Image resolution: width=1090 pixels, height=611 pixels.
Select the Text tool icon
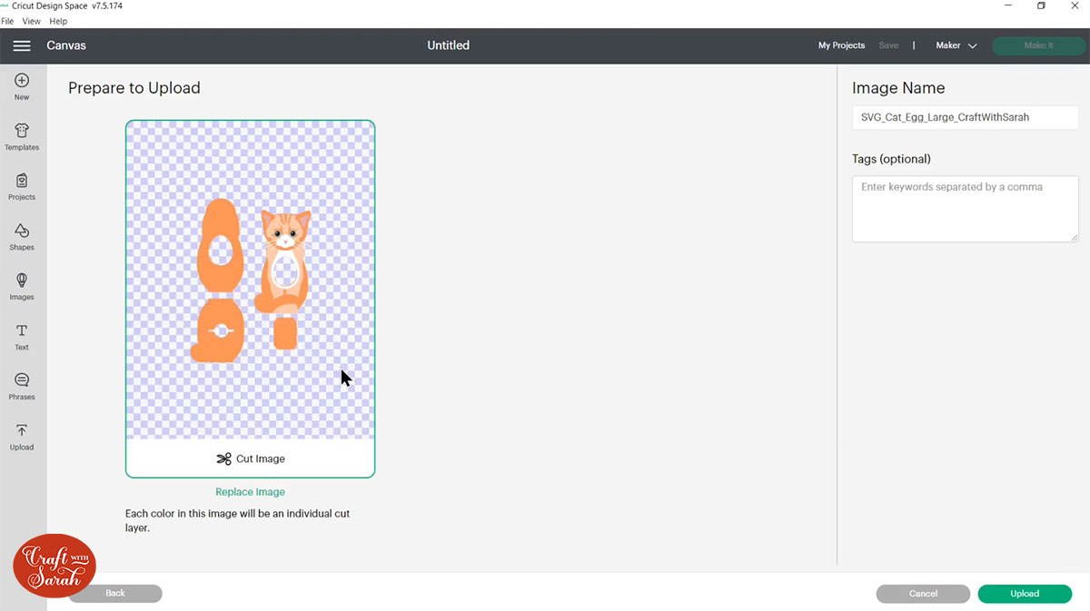coord(21,334)
